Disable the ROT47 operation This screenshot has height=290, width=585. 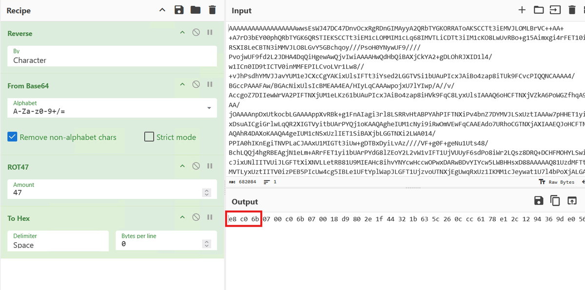pos(196,166)
